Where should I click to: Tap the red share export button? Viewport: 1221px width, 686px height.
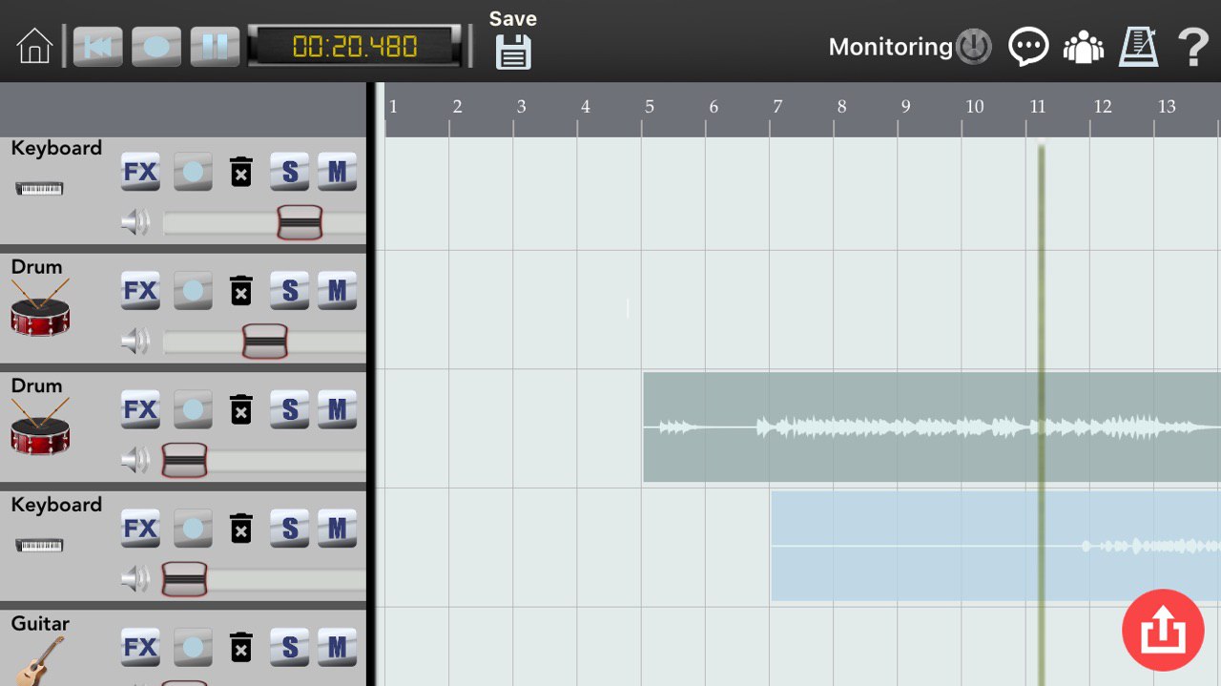(1163, 630)
